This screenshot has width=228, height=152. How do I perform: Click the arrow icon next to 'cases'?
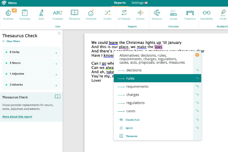(x=197, y=111)
